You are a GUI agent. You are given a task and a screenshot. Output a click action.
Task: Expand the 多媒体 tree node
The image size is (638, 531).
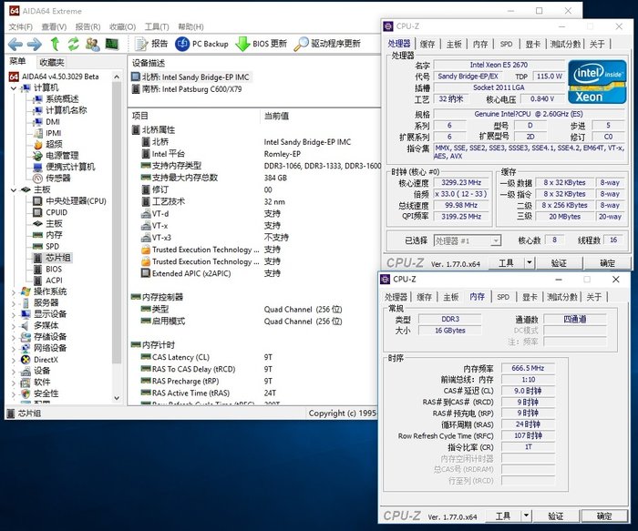(x=14, y=326)
